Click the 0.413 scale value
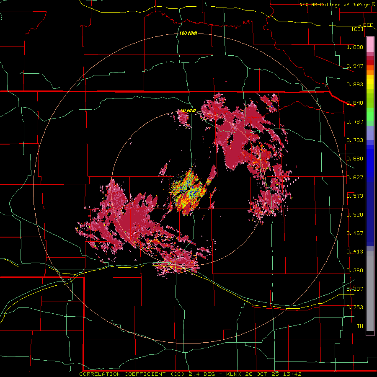The height and width of the screenshot is (377, 377). (x=355, y=251)
